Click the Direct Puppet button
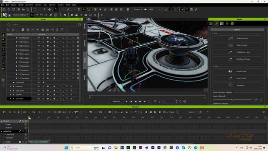The width and height of the screenshot is (268, 151). coord(237,45)
